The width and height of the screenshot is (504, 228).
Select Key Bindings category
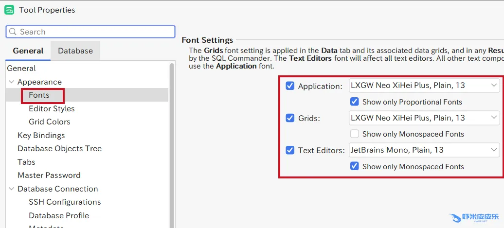pyautogui.click(x=41, y=136)
